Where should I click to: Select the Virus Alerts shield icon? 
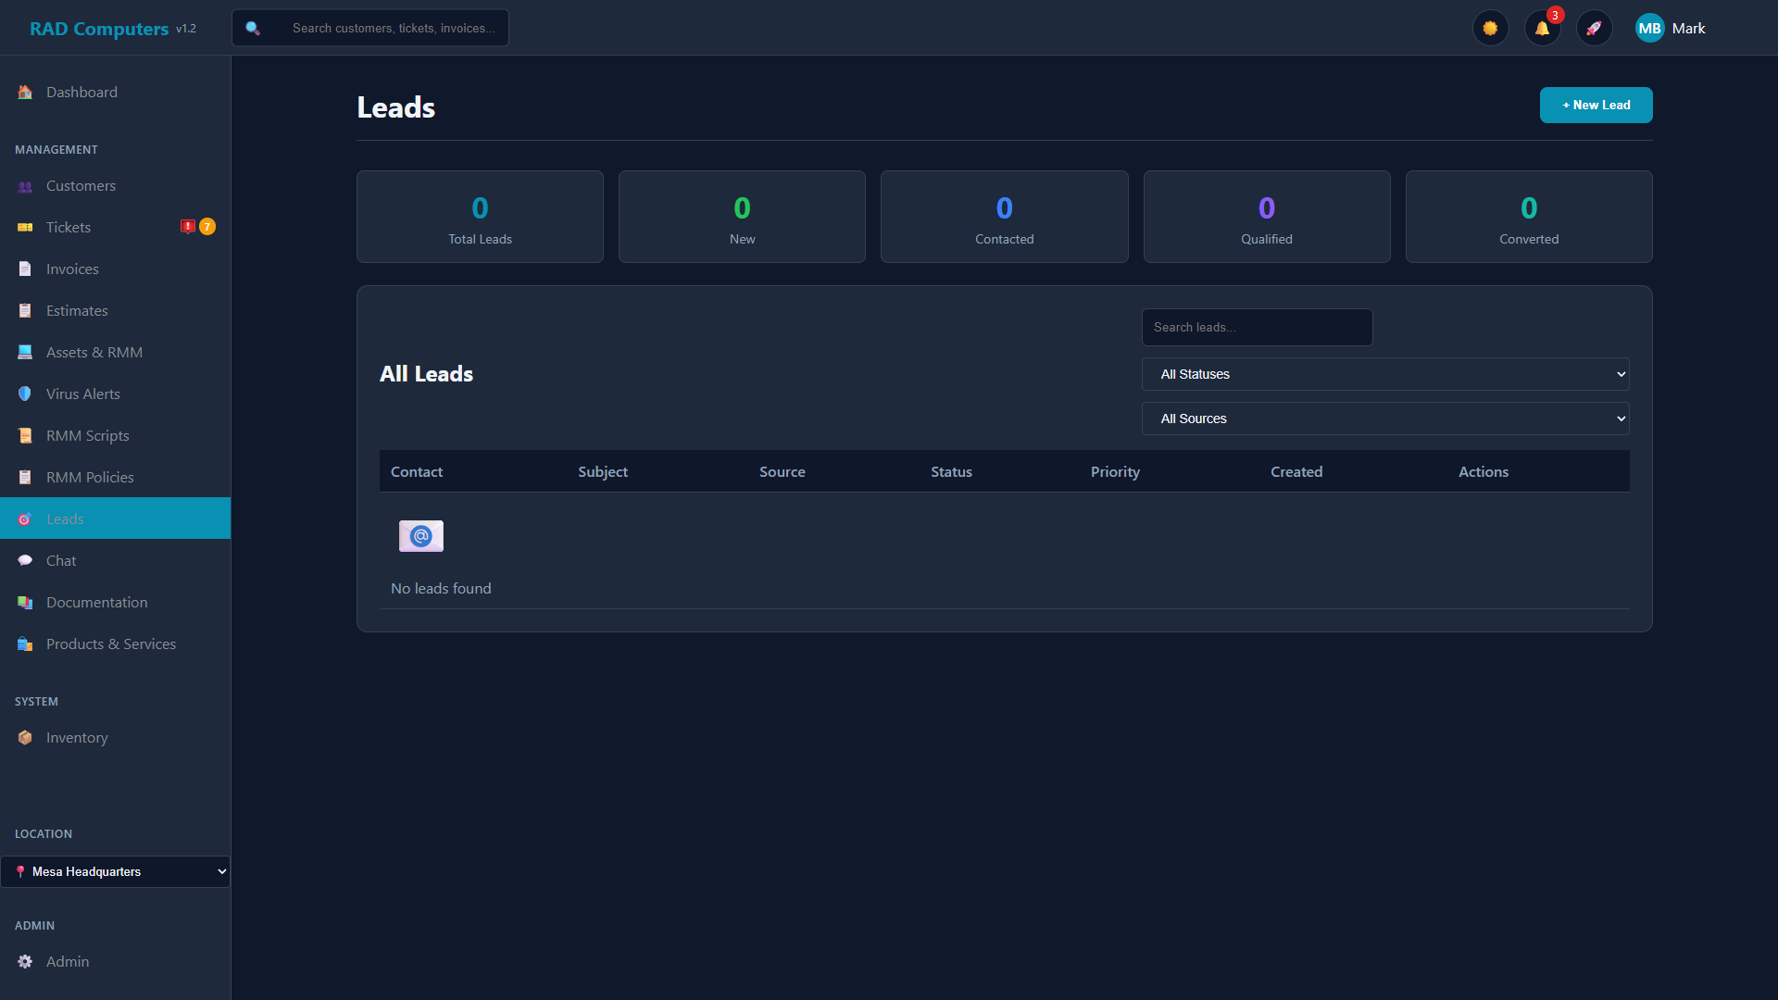24,394
